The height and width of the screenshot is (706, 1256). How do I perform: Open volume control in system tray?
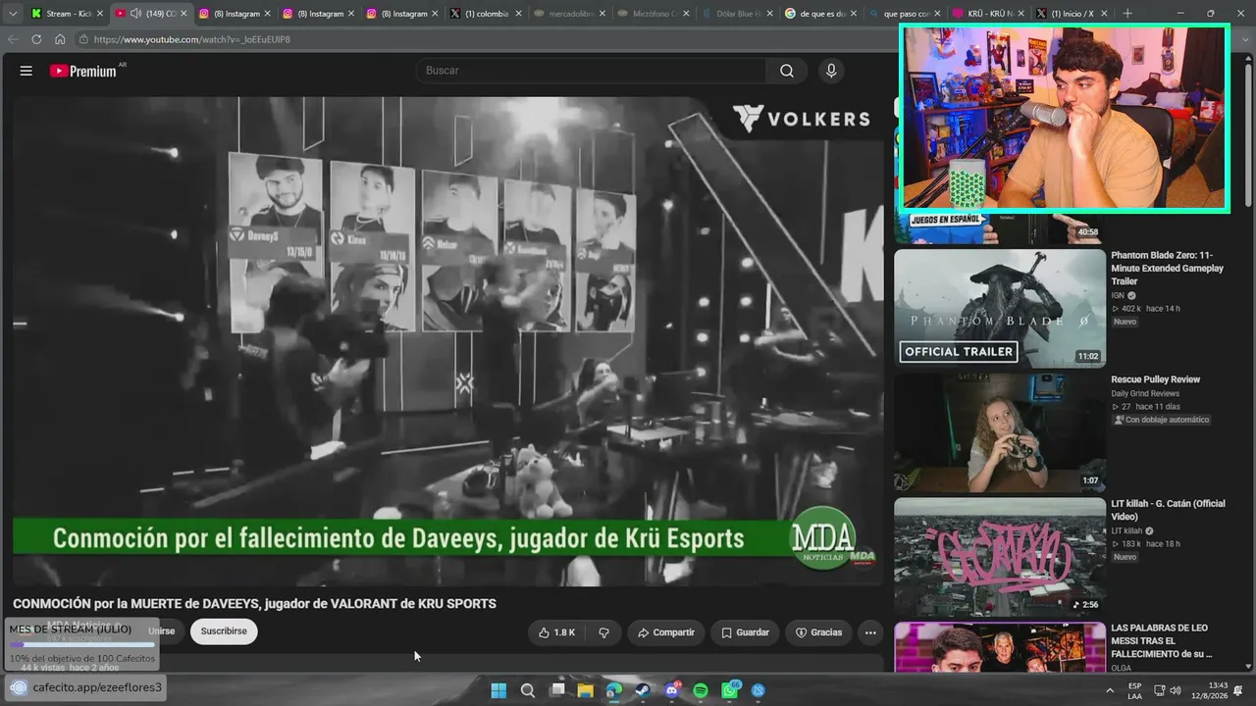[x=1176, y=690]
